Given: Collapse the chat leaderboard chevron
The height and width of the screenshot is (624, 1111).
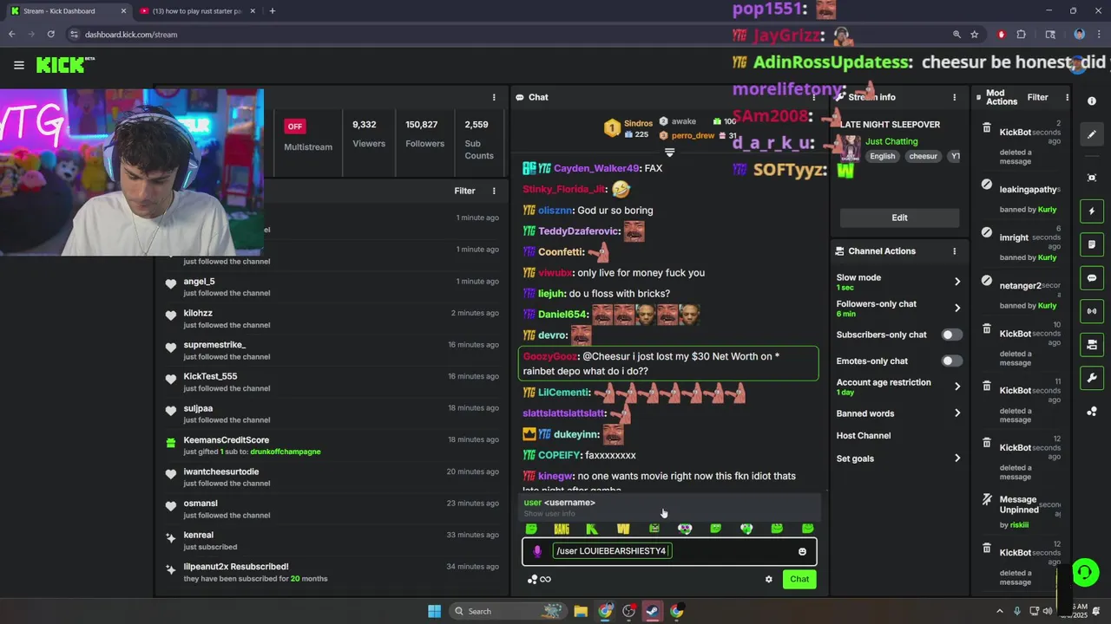Looking at the screenshot, I should pos(669,153).
